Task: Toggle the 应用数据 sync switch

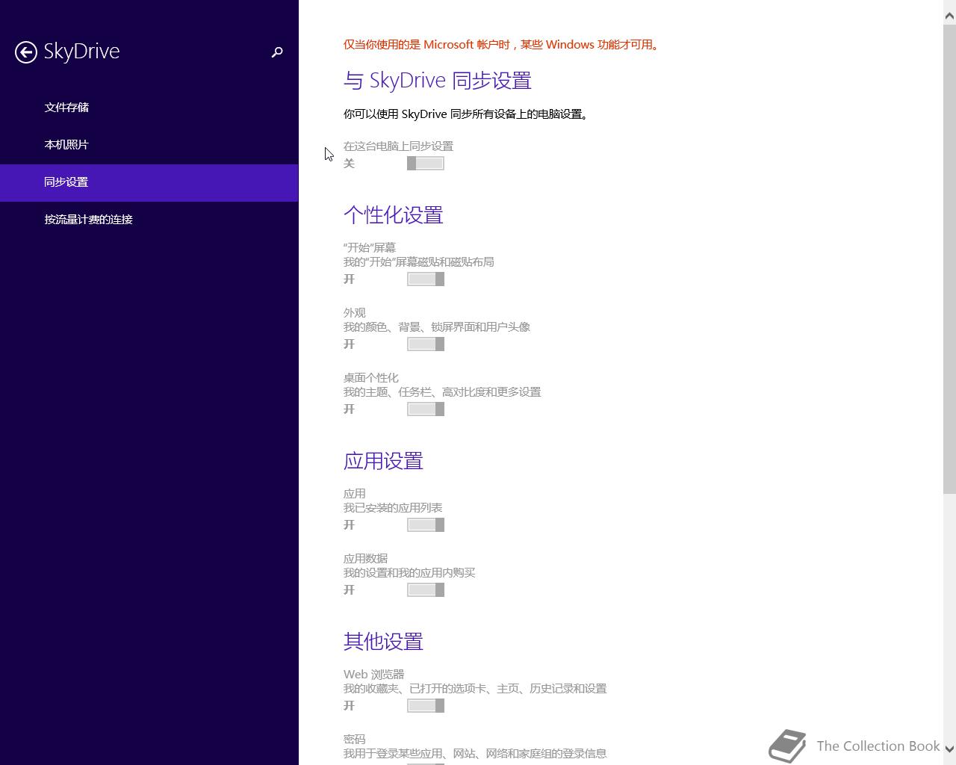Action: [x=426, y=590]
